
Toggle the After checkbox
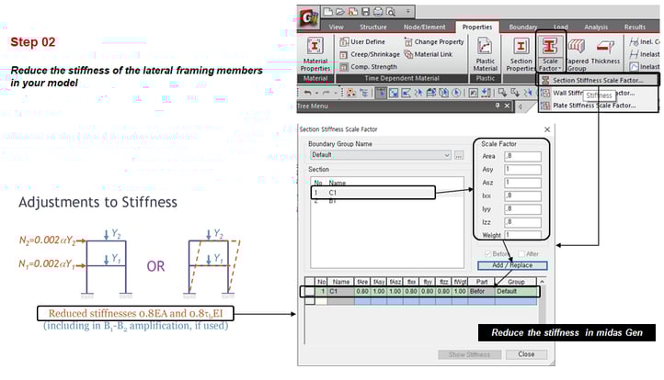coord(521,253)
